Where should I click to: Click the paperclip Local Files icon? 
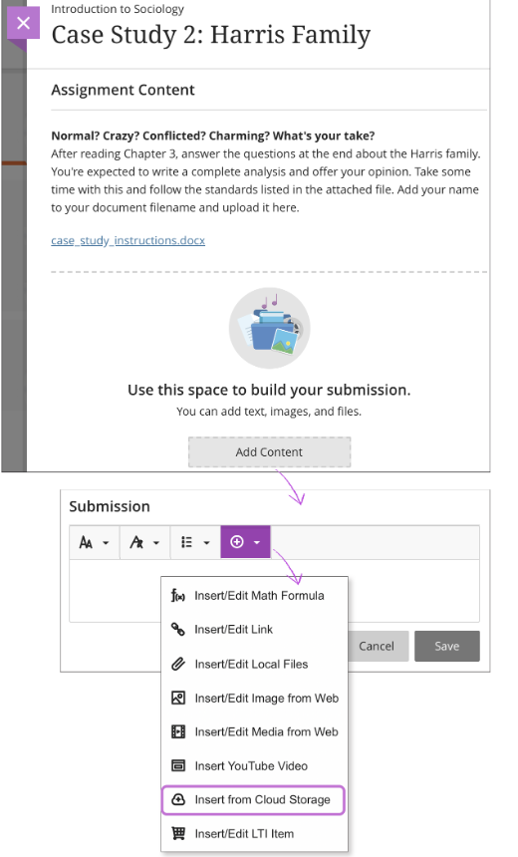(178, 664)
